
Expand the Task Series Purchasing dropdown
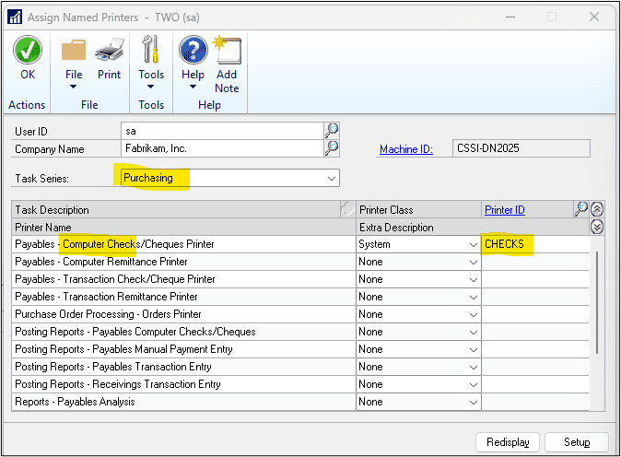pos(331,178)
